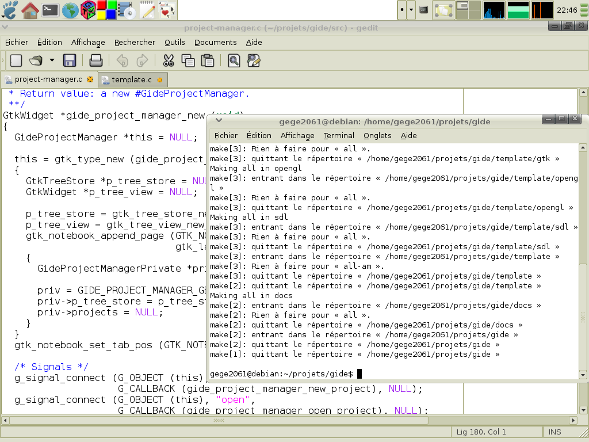Open the GNOME foot main menu
The image size is (589, 442).
10,9
